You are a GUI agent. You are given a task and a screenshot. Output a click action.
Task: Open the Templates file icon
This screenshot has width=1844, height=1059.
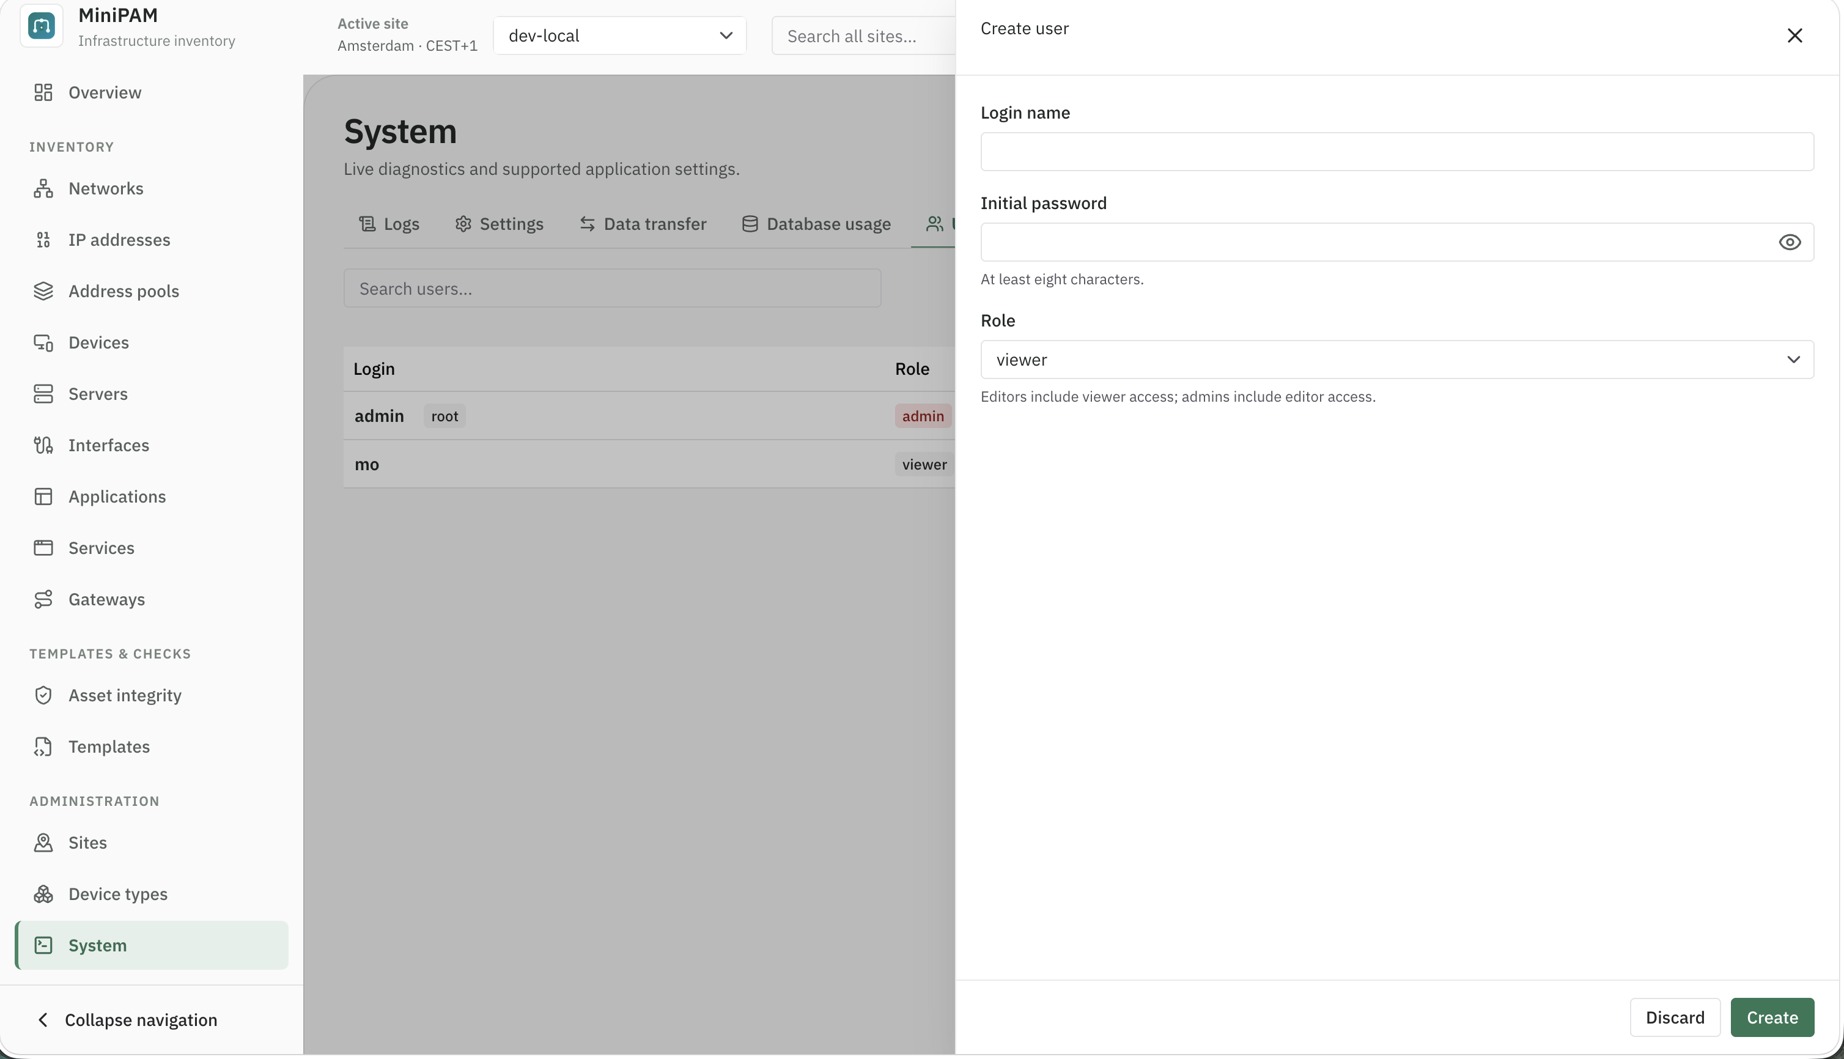[x=43, y=747]
